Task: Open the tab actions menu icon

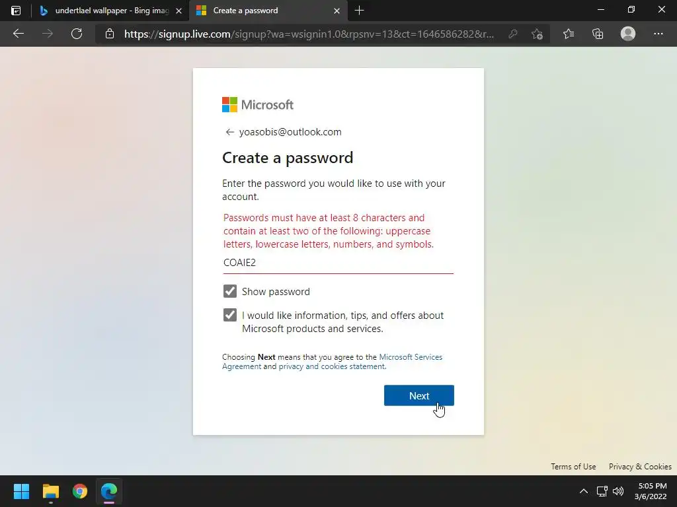Action: pos(16,11)
